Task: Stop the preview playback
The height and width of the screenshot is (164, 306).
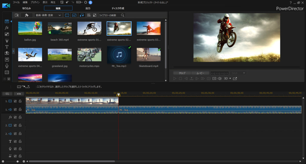Action: [180, 78]
